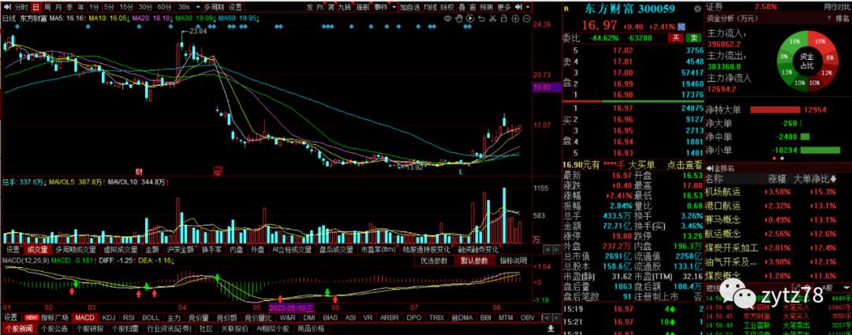Open the gear settings icon beside 300059

(x=697, y=9)
